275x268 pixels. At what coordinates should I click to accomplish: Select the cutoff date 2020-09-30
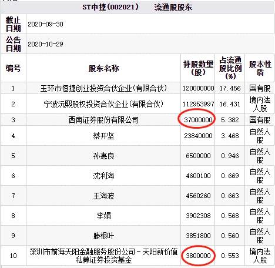(x=45, y=24)
